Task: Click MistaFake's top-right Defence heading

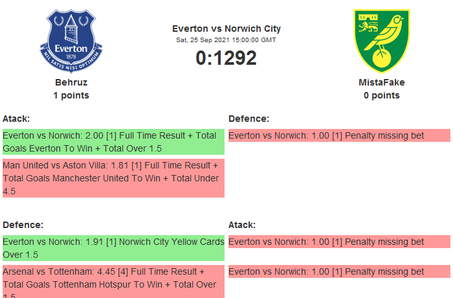Action: pyautogui.click(x=249, y=119)
